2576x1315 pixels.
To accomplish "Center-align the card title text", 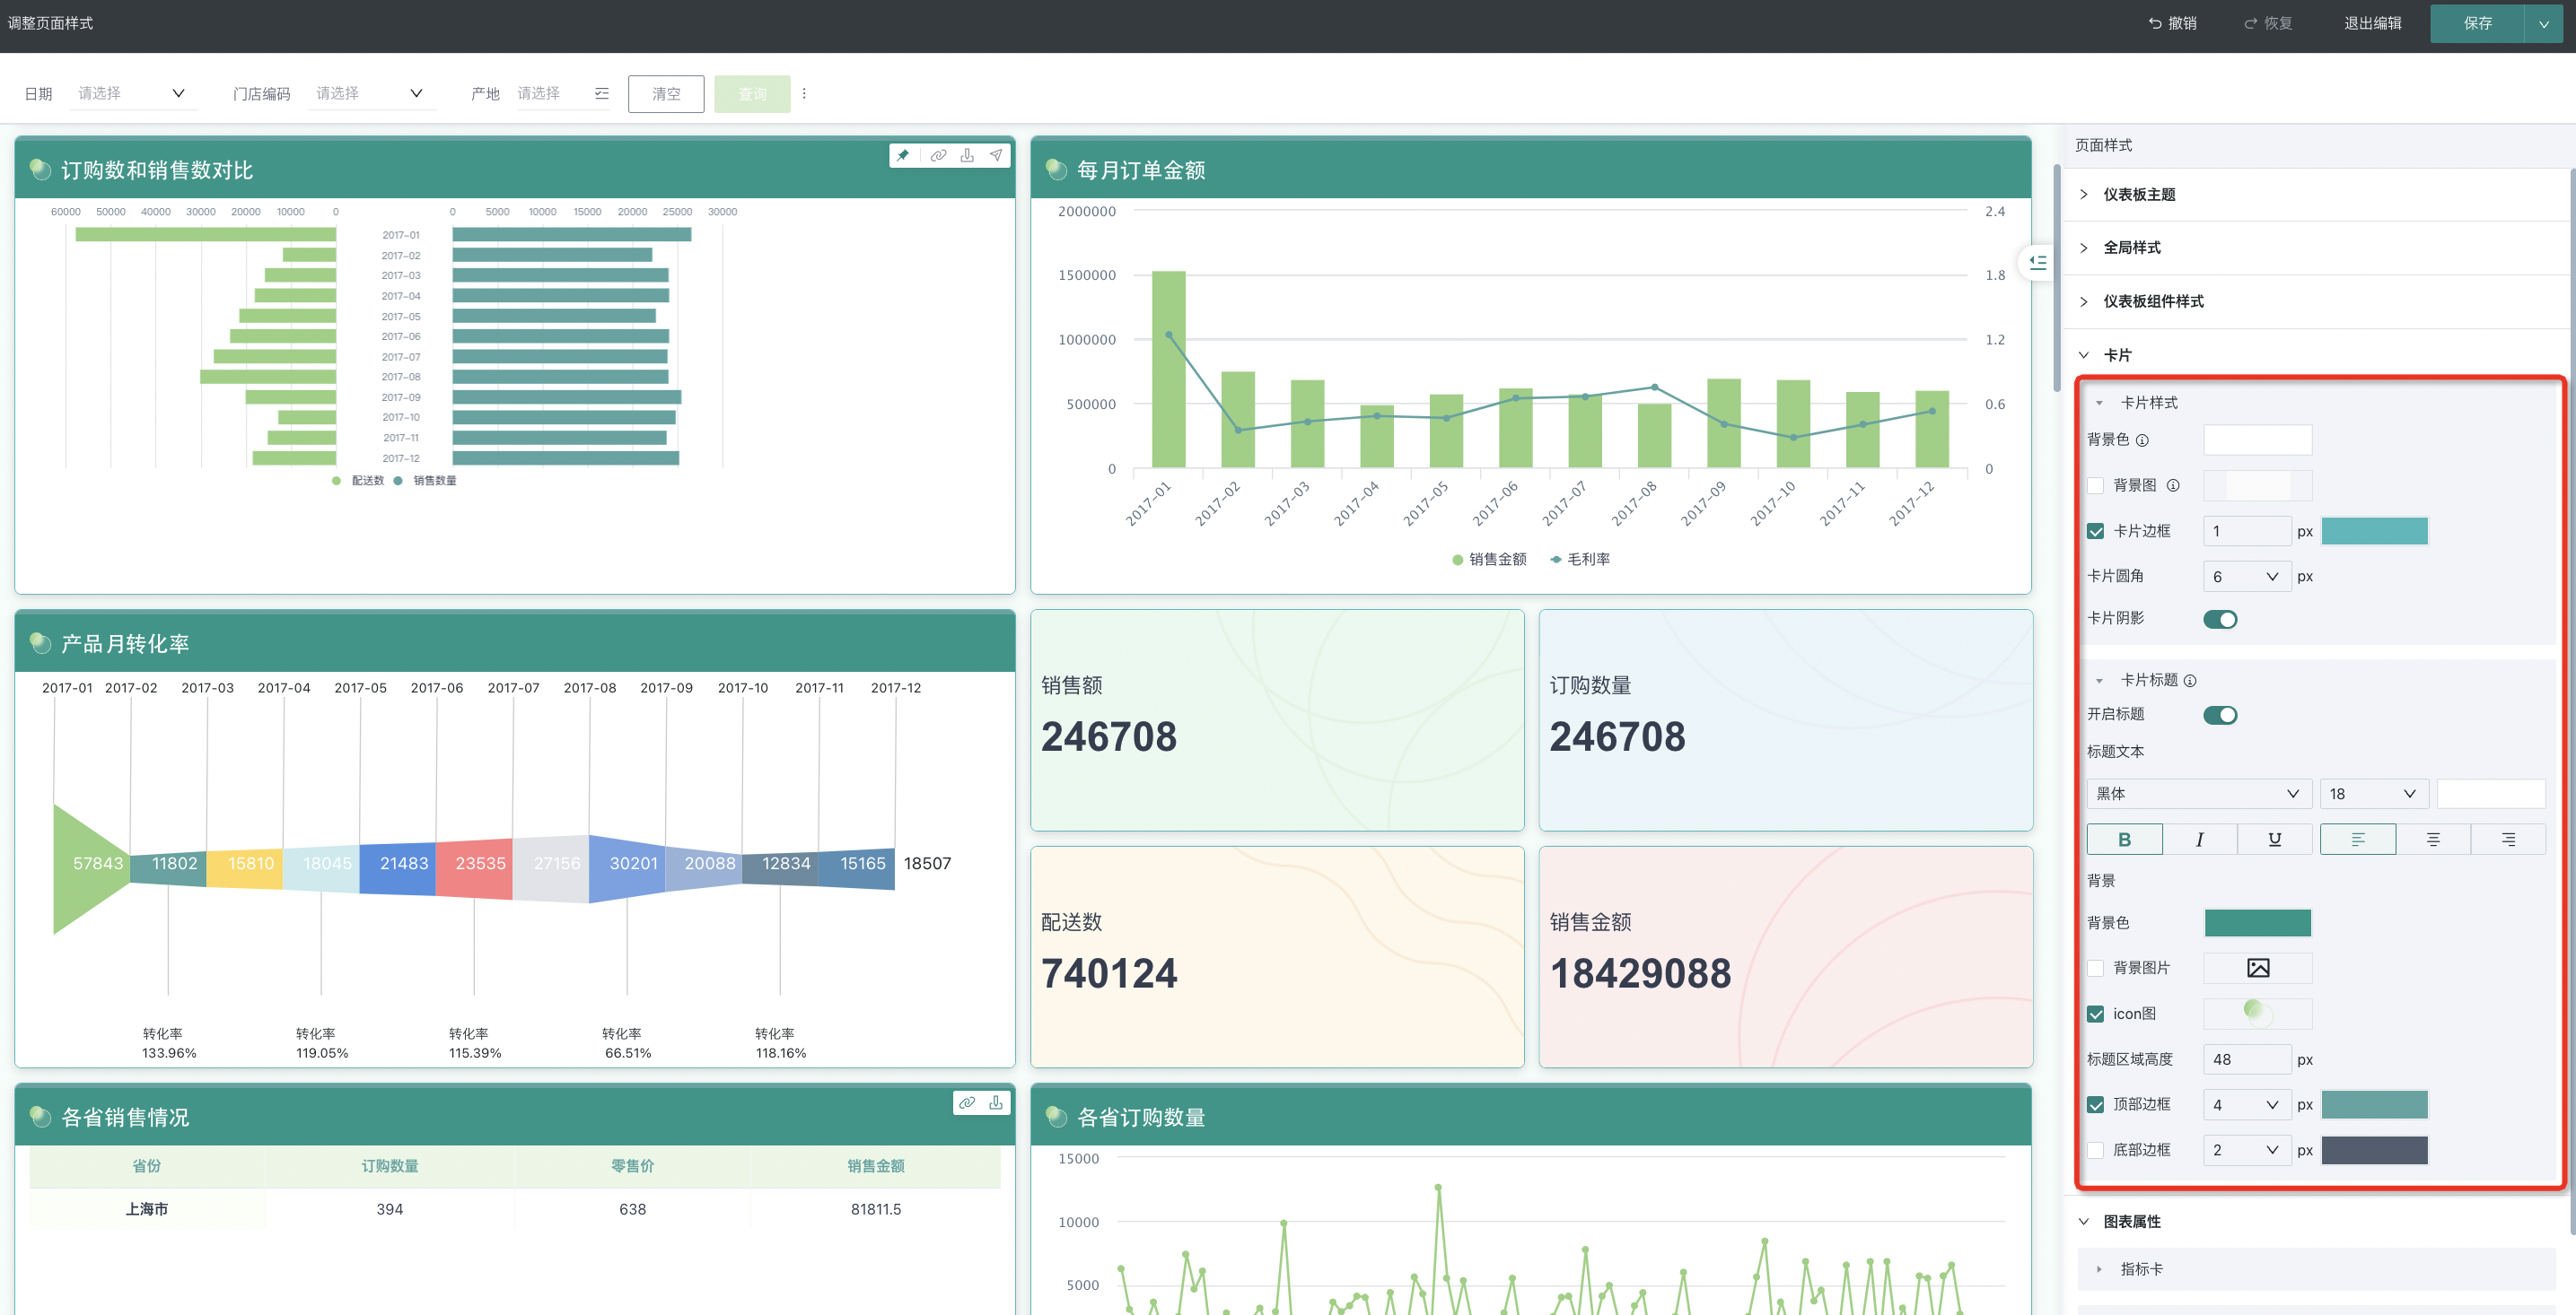I will click(x=2432, y=840).
